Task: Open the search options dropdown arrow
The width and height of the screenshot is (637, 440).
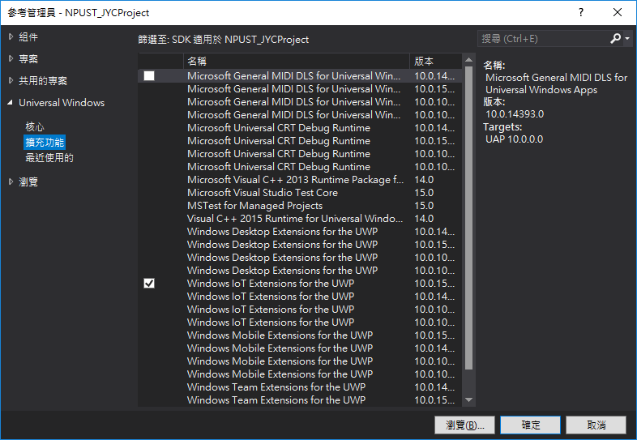Action: (627, 39)
